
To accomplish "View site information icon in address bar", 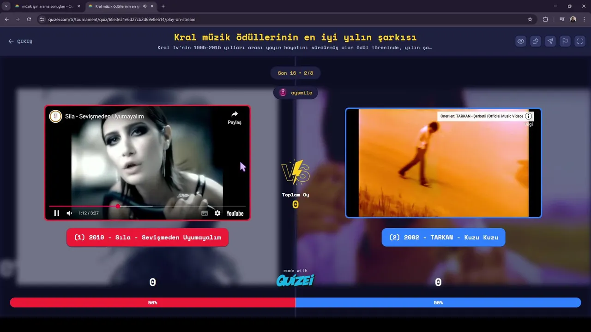I will [42, 19].
